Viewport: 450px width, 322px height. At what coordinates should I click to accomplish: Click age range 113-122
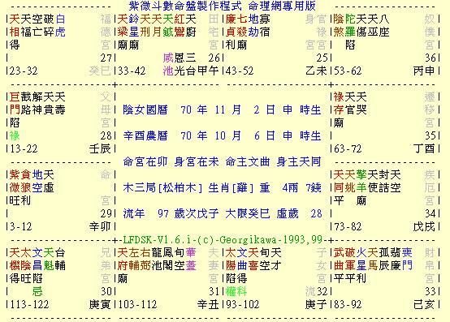coord(29,304)
